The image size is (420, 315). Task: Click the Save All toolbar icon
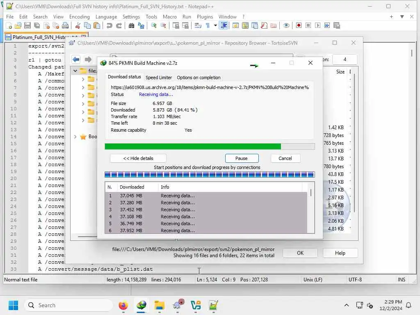[37, 26]
